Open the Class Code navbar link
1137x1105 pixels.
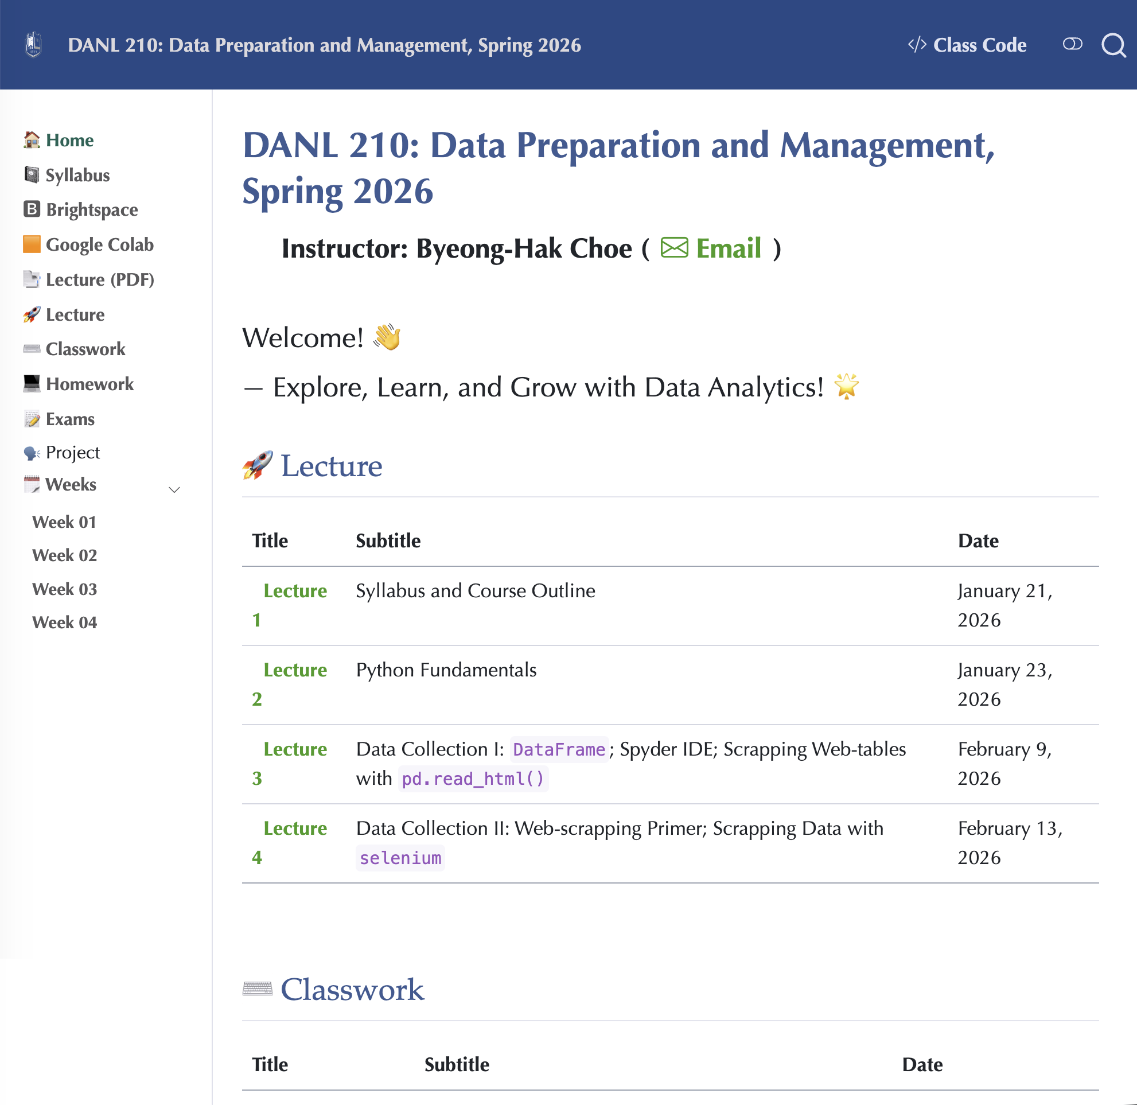[x=979, y=45]
